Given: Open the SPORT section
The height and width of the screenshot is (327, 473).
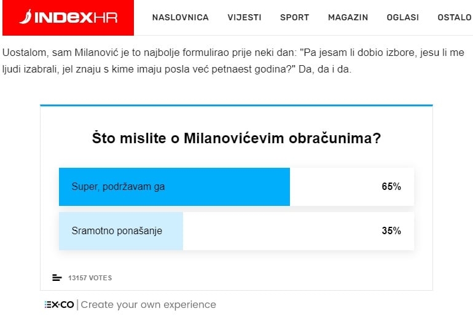Looking at the screenshot, I should pyautogui.click(x=294, y=17).
